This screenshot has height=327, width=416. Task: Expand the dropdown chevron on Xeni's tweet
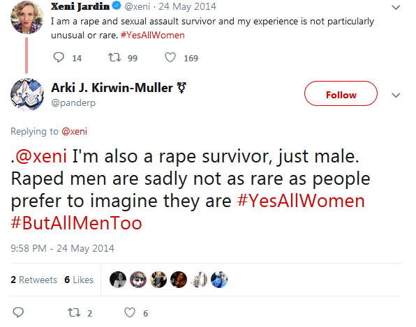[x=396, y=8]
